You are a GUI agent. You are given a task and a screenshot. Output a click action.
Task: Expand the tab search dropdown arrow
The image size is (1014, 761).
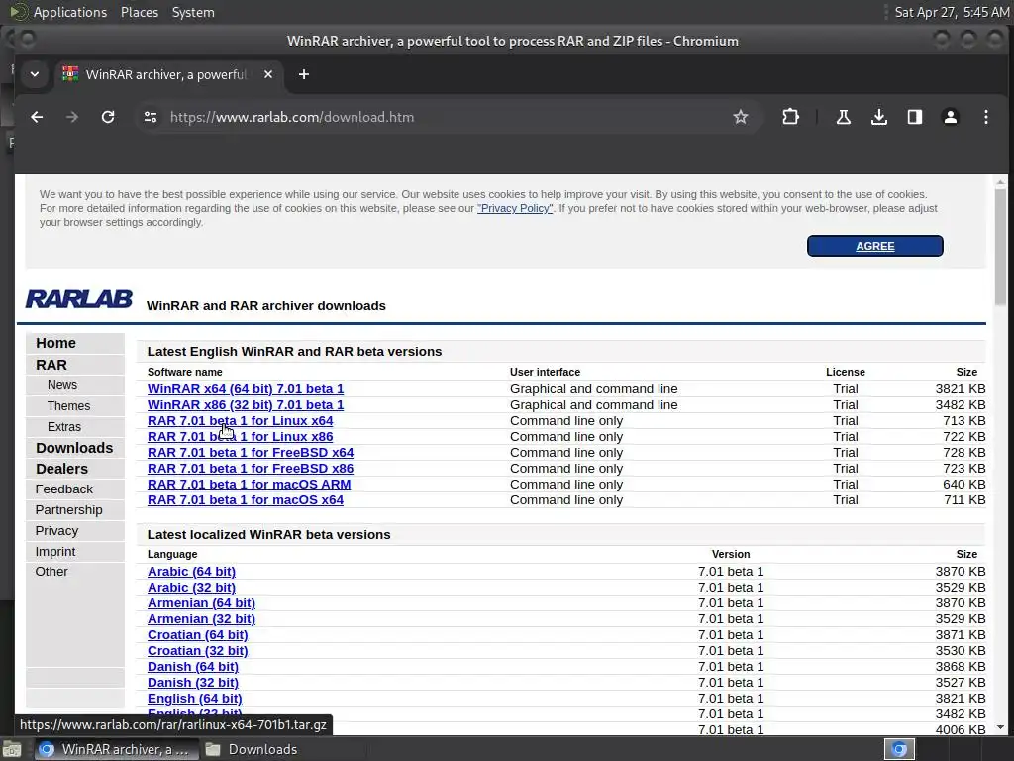pyautogui.click(x=35, y=74)
